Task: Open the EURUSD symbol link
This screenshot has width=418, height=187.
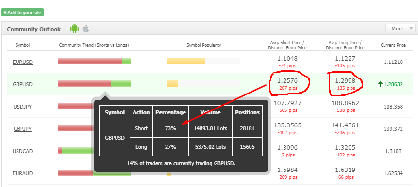Action: point(23,62)
